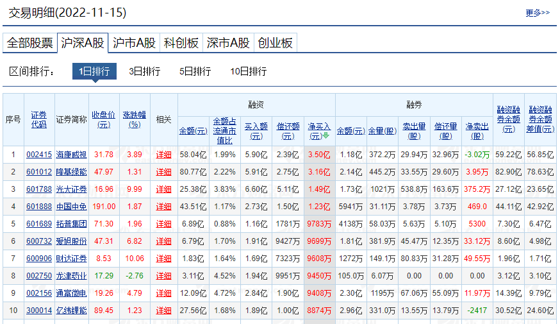Open stock code 601888
This screenshot has width=560, height=324.
coord(39,207)
